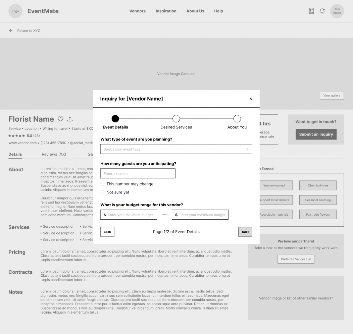Open Vendors in the top navigation

[x=137, y=11]
